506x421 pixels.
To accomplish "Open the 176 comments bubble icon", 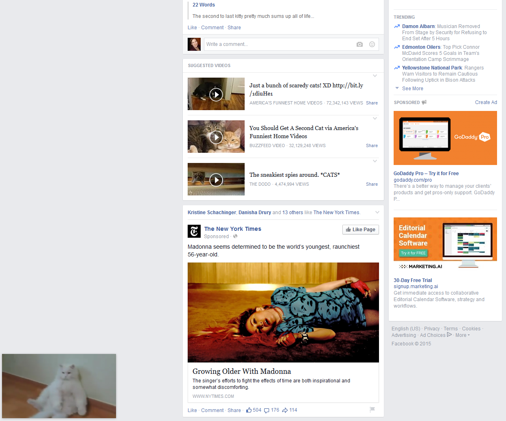I will point(267,410).
